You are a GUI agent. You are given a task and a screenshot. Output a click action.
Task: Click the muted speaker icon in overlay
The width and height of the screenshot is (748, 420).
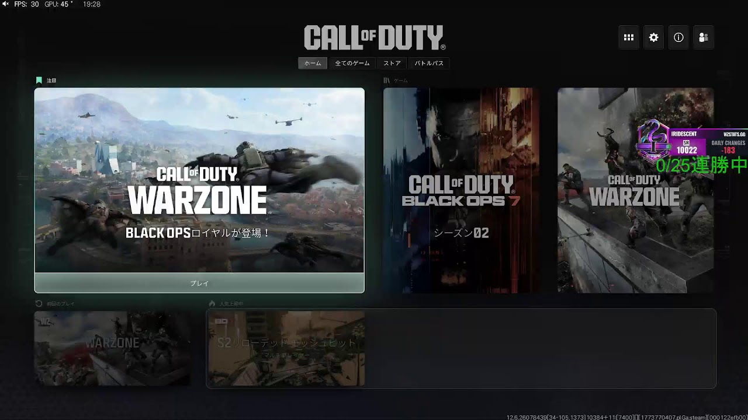pos(6,4)
